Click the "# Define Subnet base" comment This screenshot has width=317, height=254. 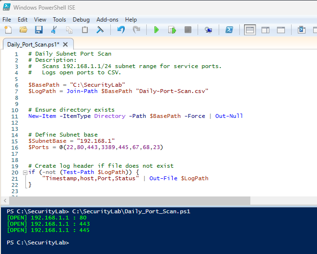[63, 135]
